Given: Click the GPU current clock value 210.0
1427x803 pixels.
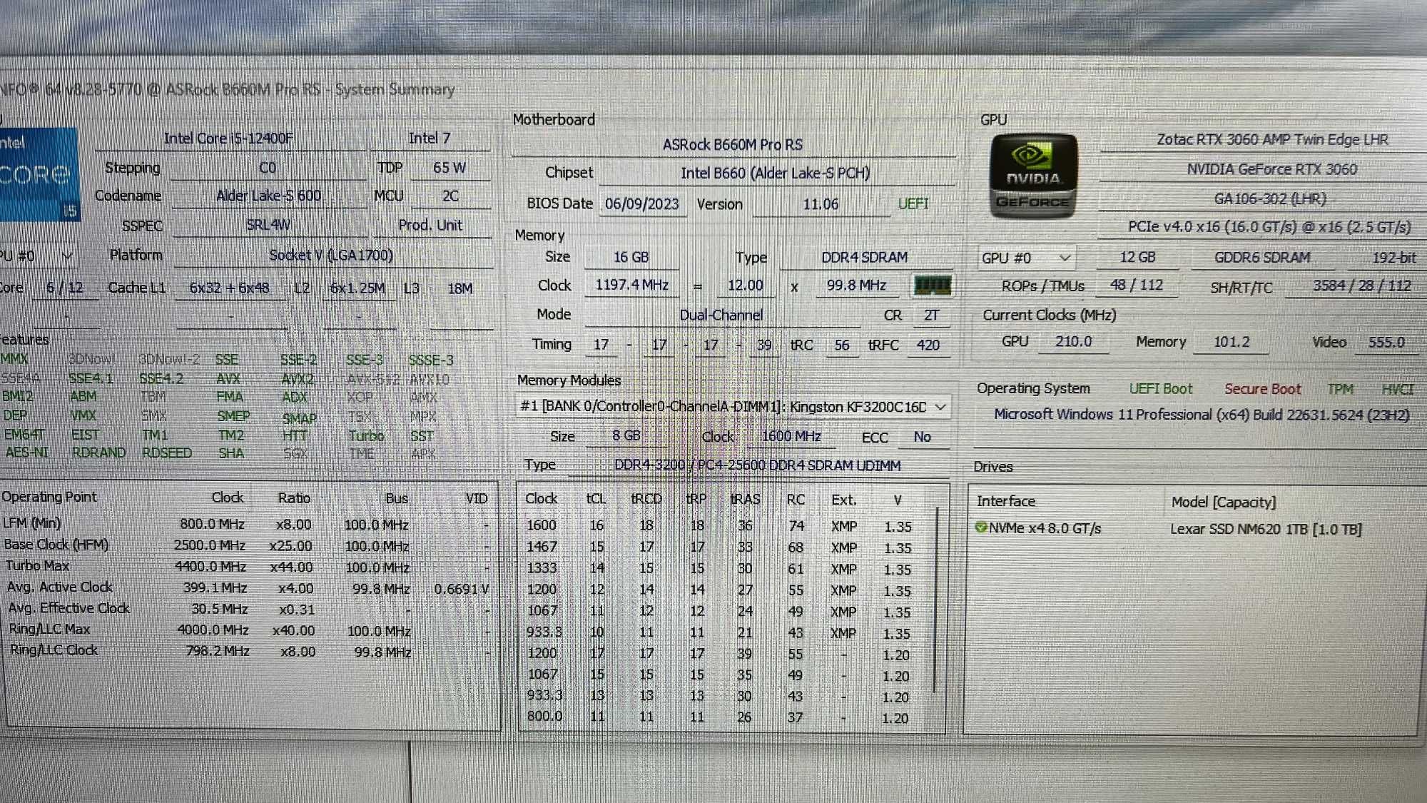Looking at the screenshot, I should click(x=1073, y=342).
